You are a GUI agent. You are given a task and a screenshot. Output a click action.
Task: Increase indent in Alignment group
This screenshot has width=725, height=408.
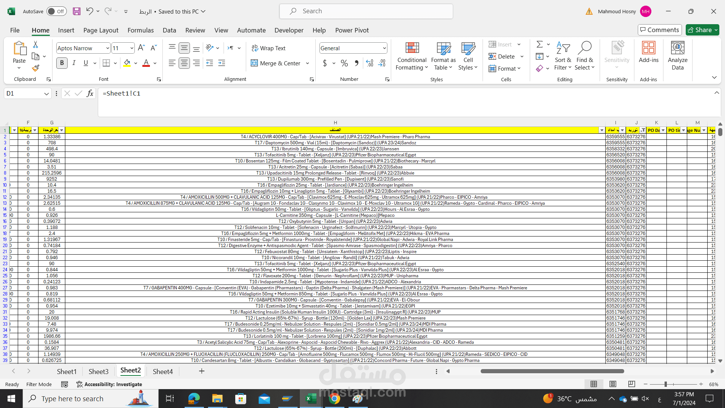coord(222,63)
